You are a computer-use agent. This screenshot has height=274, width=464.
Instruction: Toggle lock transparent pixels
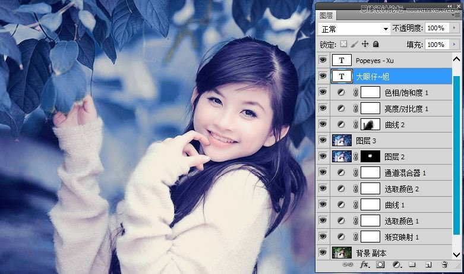(x=343, y=45)
